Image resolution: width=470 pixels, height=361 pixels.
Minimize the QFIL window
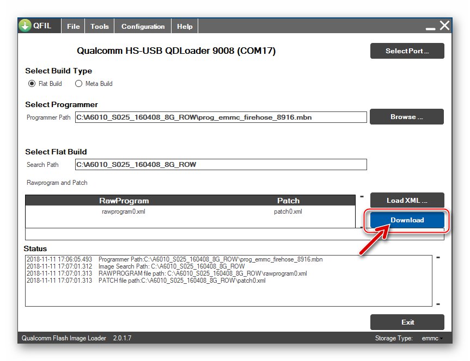coord(430,28)
